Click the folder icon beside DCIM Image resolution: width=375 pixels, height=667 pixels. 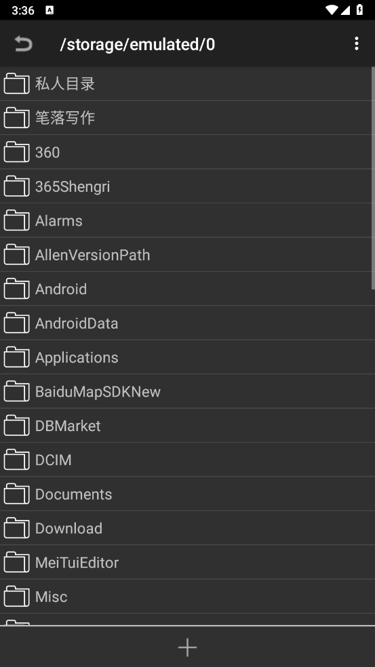(16, 460)
